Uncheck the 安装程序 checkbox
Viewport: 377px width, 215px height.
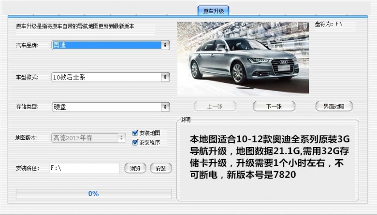(136, 142)
